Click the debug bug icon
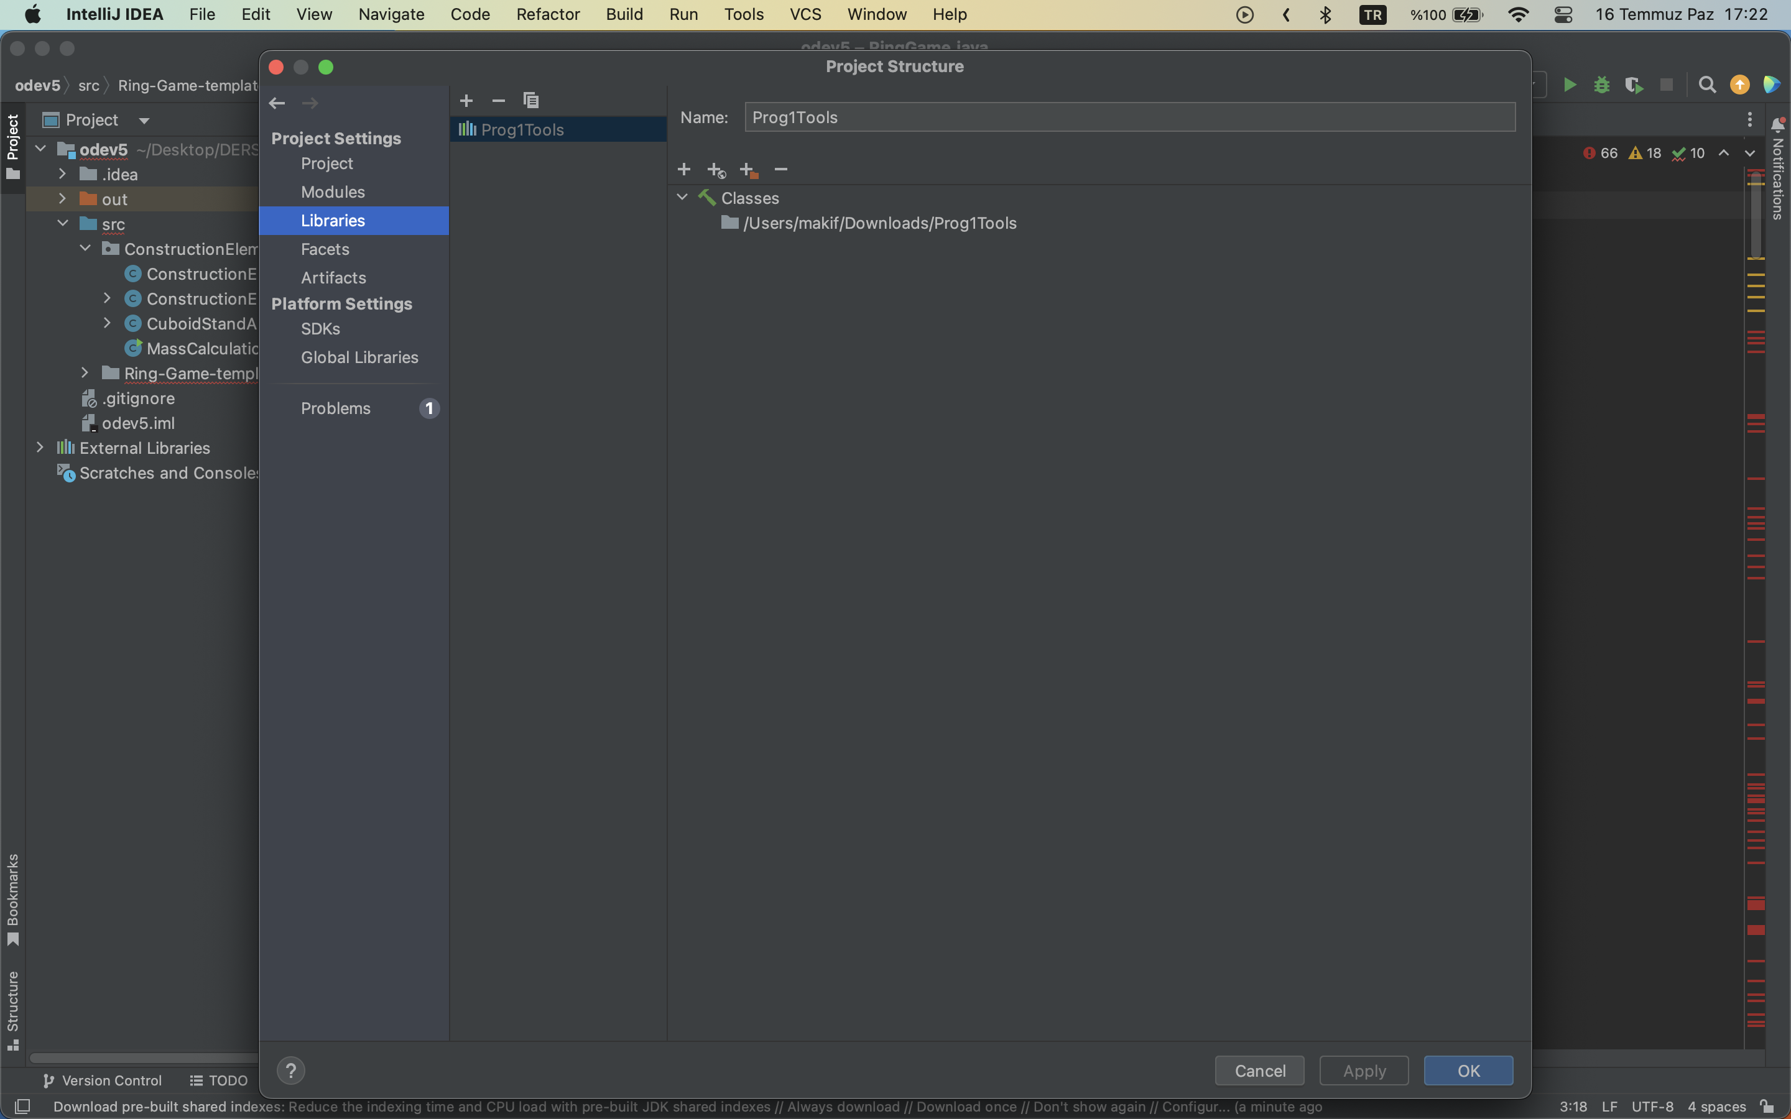The image size is (1791, 1119). [x=1601, y=85]
